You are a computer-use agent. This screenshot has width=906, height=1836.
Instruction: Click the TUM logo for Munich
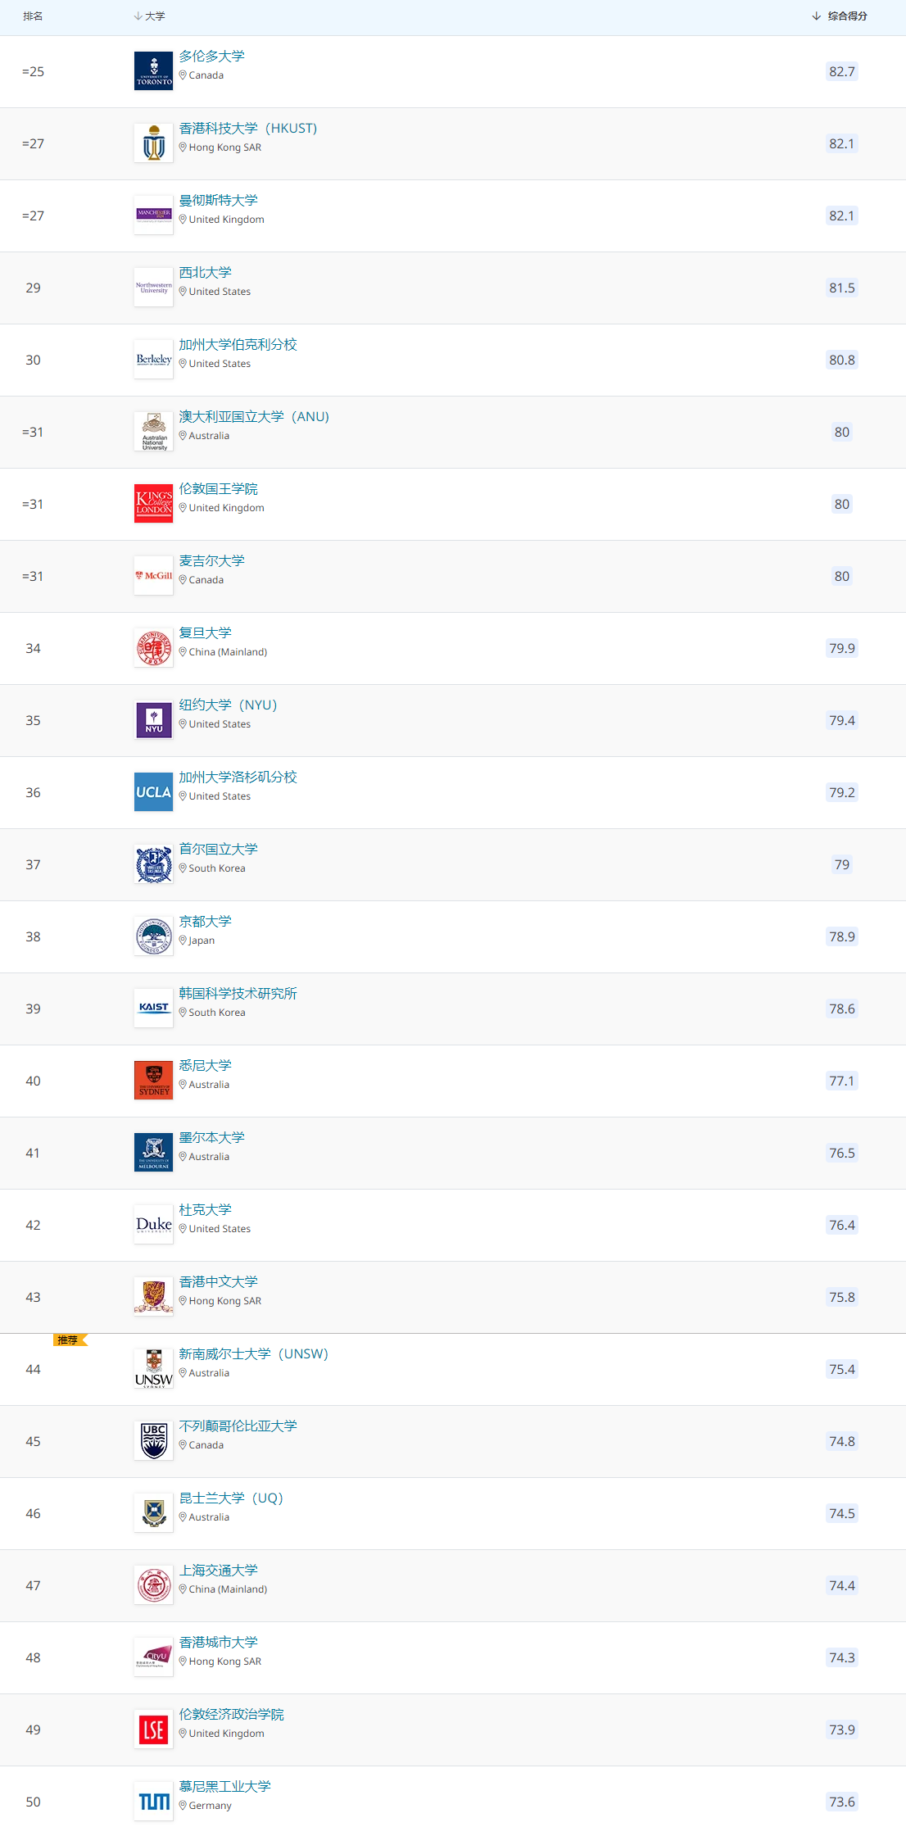[x=154, y=1802]
